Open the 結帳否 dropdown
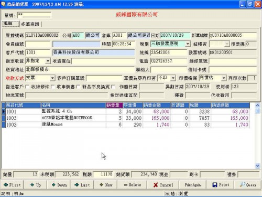 (227, 44)
